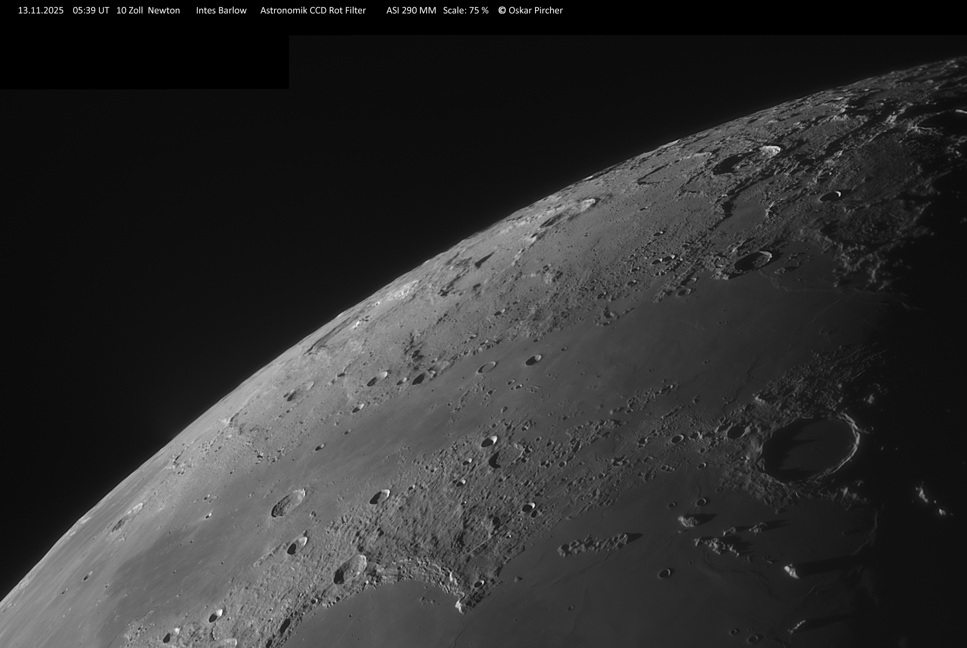The width and height of the screenshot is (967, 648).
Task: Click the 'Intes Barlow' label
Action: click(221, 11)
